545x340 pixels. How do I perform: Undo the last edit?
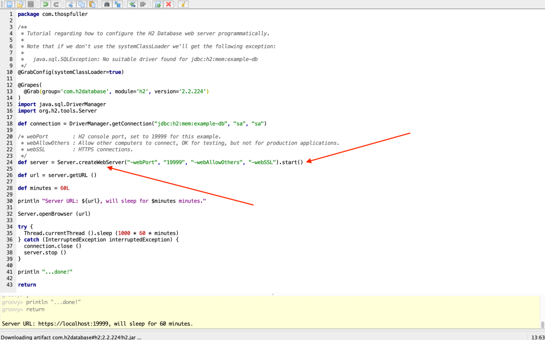click(45, 4)
